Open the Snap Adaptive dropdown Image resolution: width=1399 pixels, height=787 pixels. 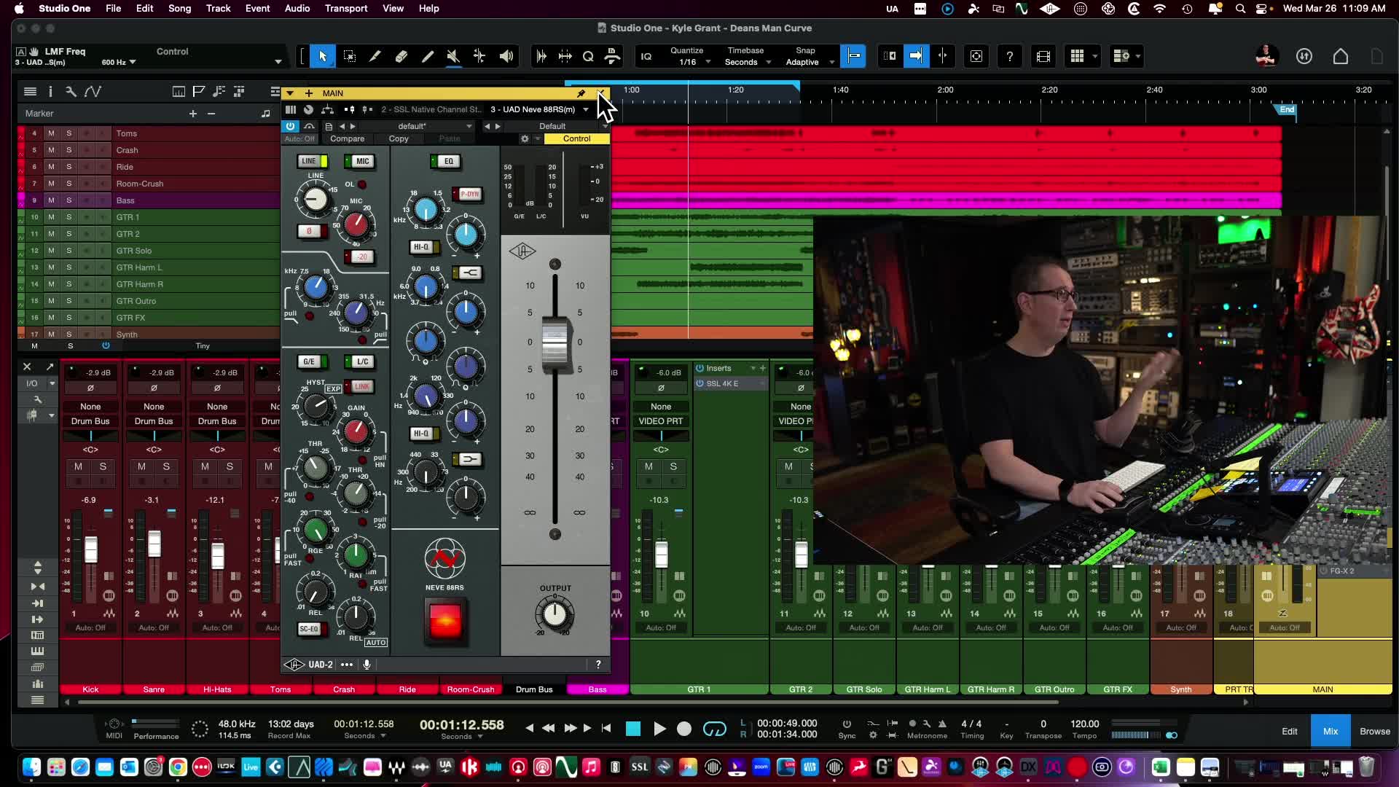[x=809, y=62]
